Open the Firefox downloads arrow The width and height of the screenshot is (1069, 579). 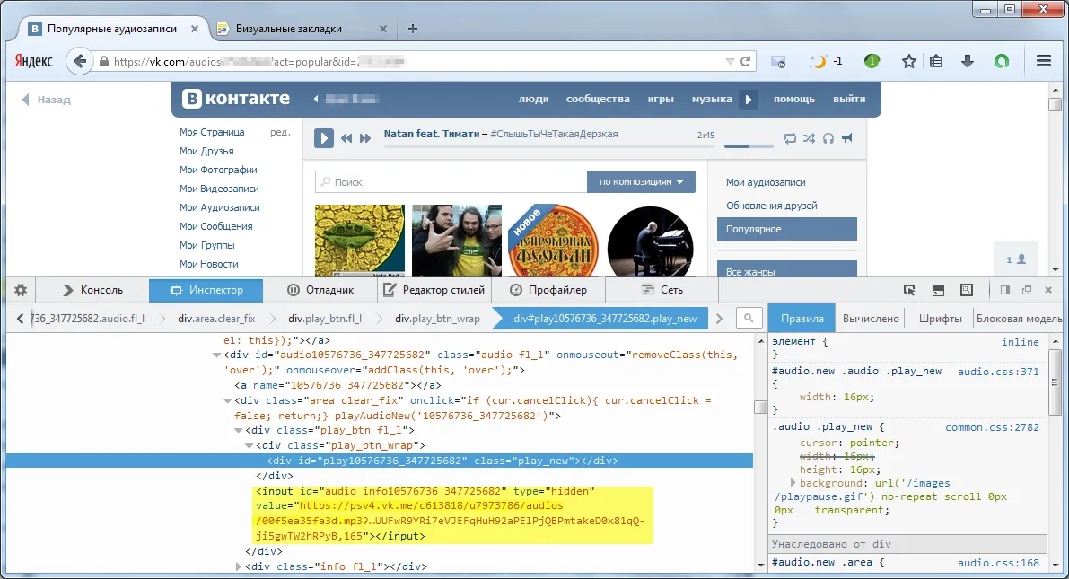click(968, 61)
